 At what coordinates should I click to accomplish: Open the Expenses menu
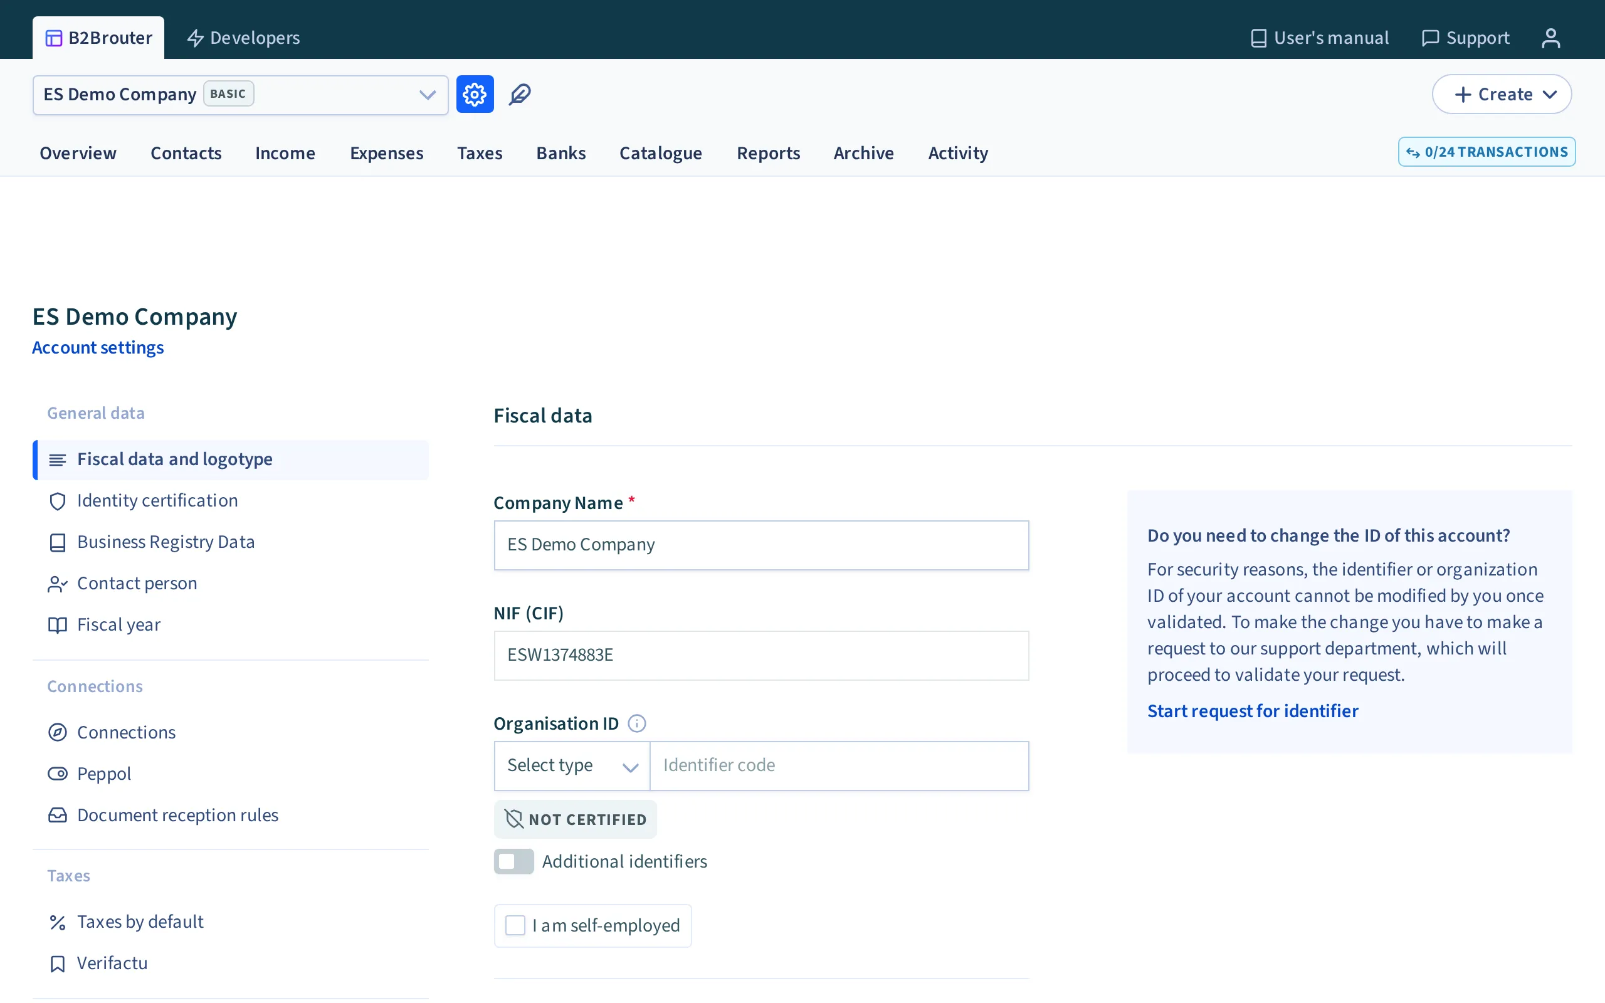pos(387,153)
